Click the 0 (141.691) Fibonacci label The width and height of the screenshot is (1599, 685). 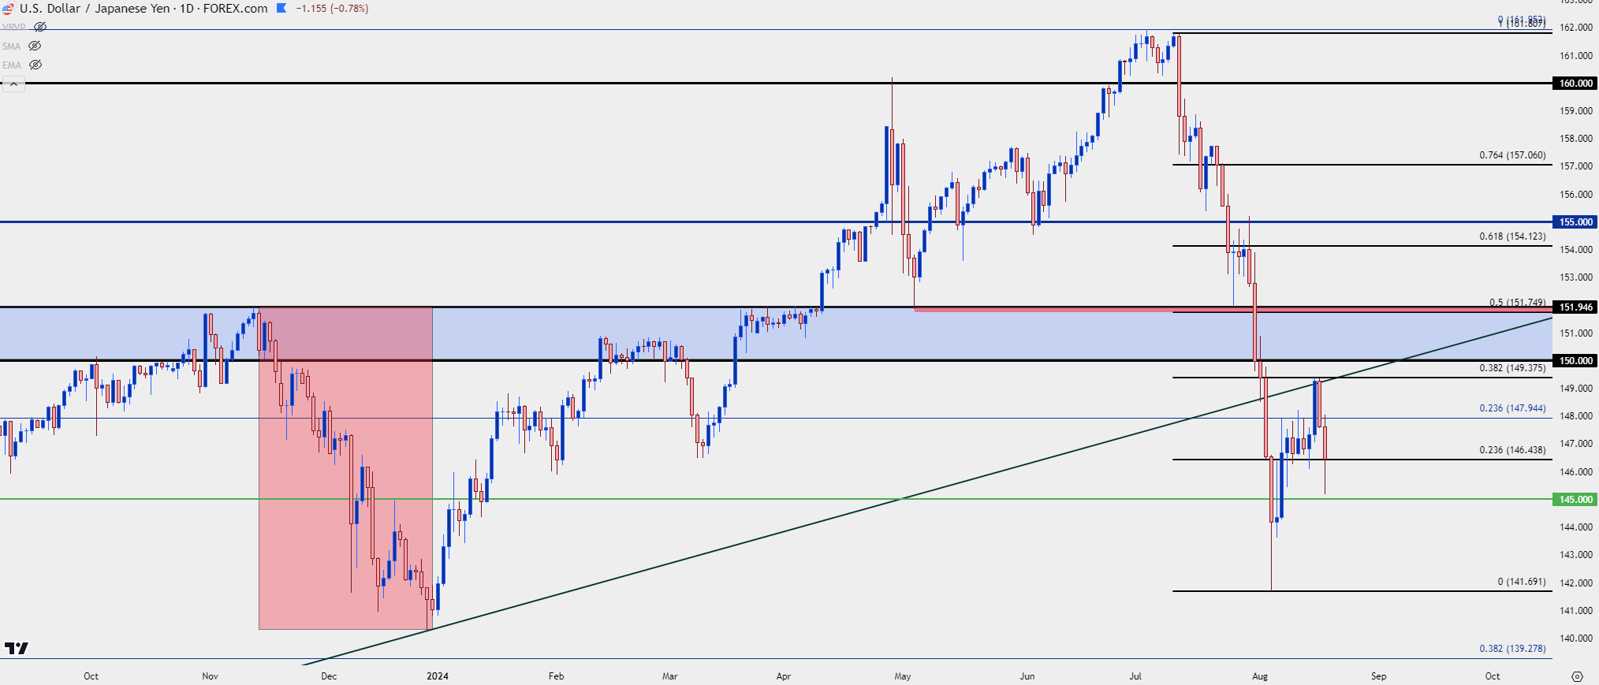[1522, 582]
